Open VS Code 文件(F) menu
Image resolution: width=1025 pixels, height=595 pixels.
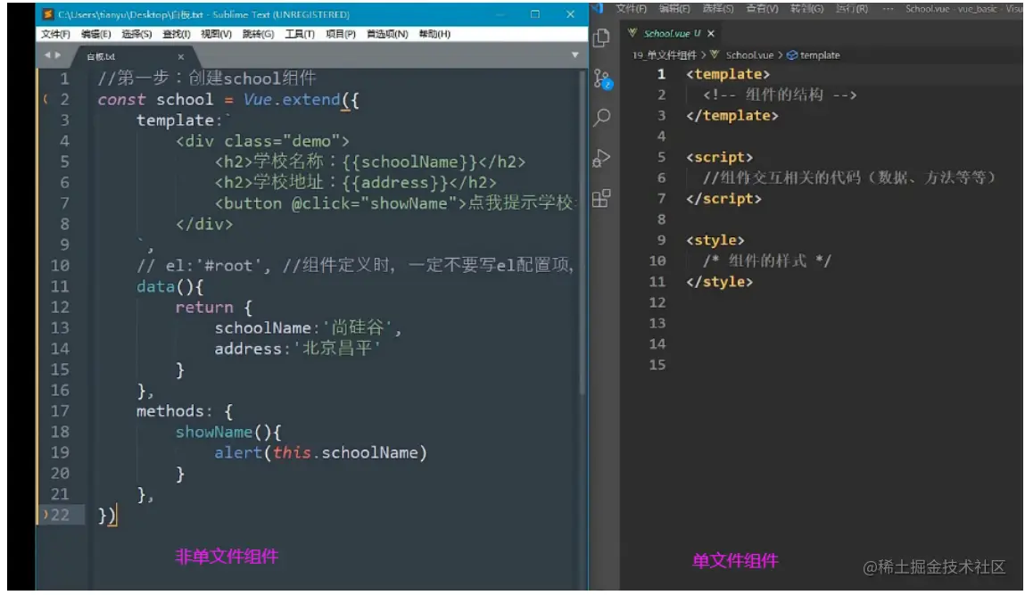(x=631, y=9)
